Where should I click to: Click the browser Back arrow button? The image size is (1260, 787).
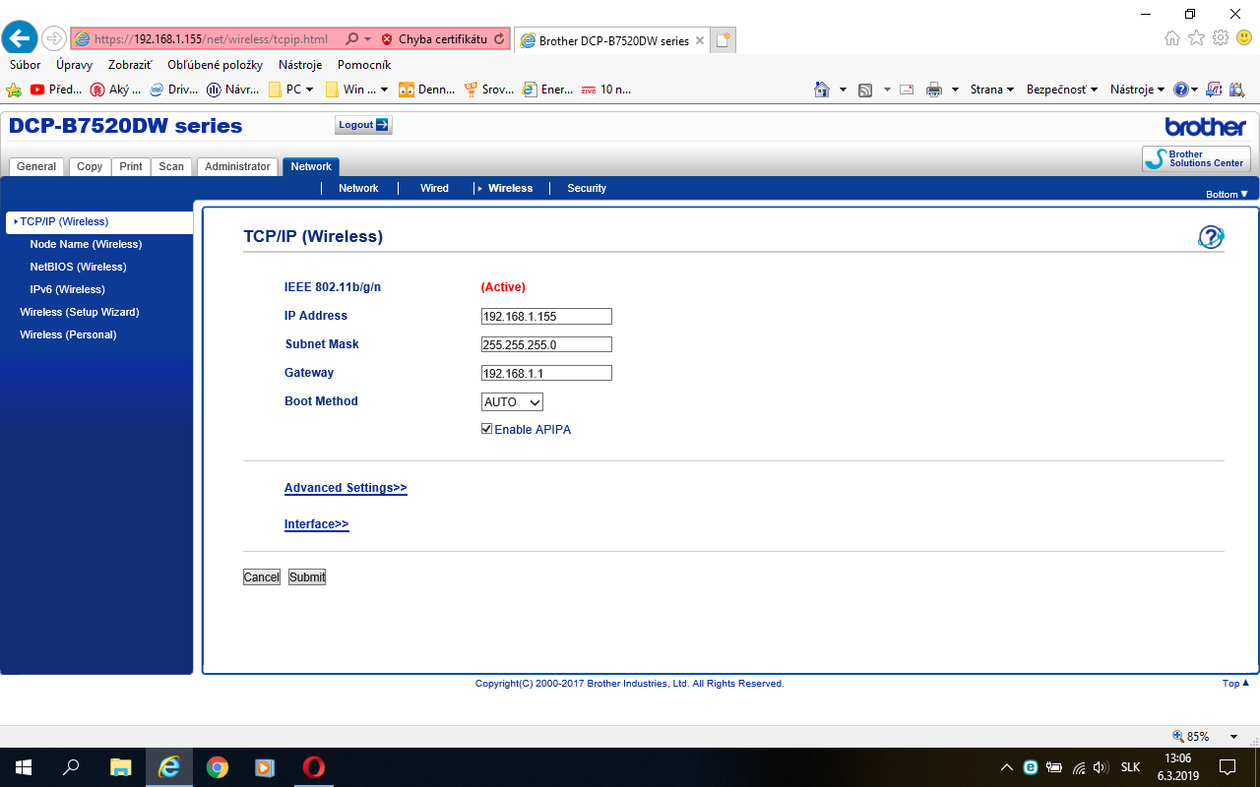pos(20,39)
